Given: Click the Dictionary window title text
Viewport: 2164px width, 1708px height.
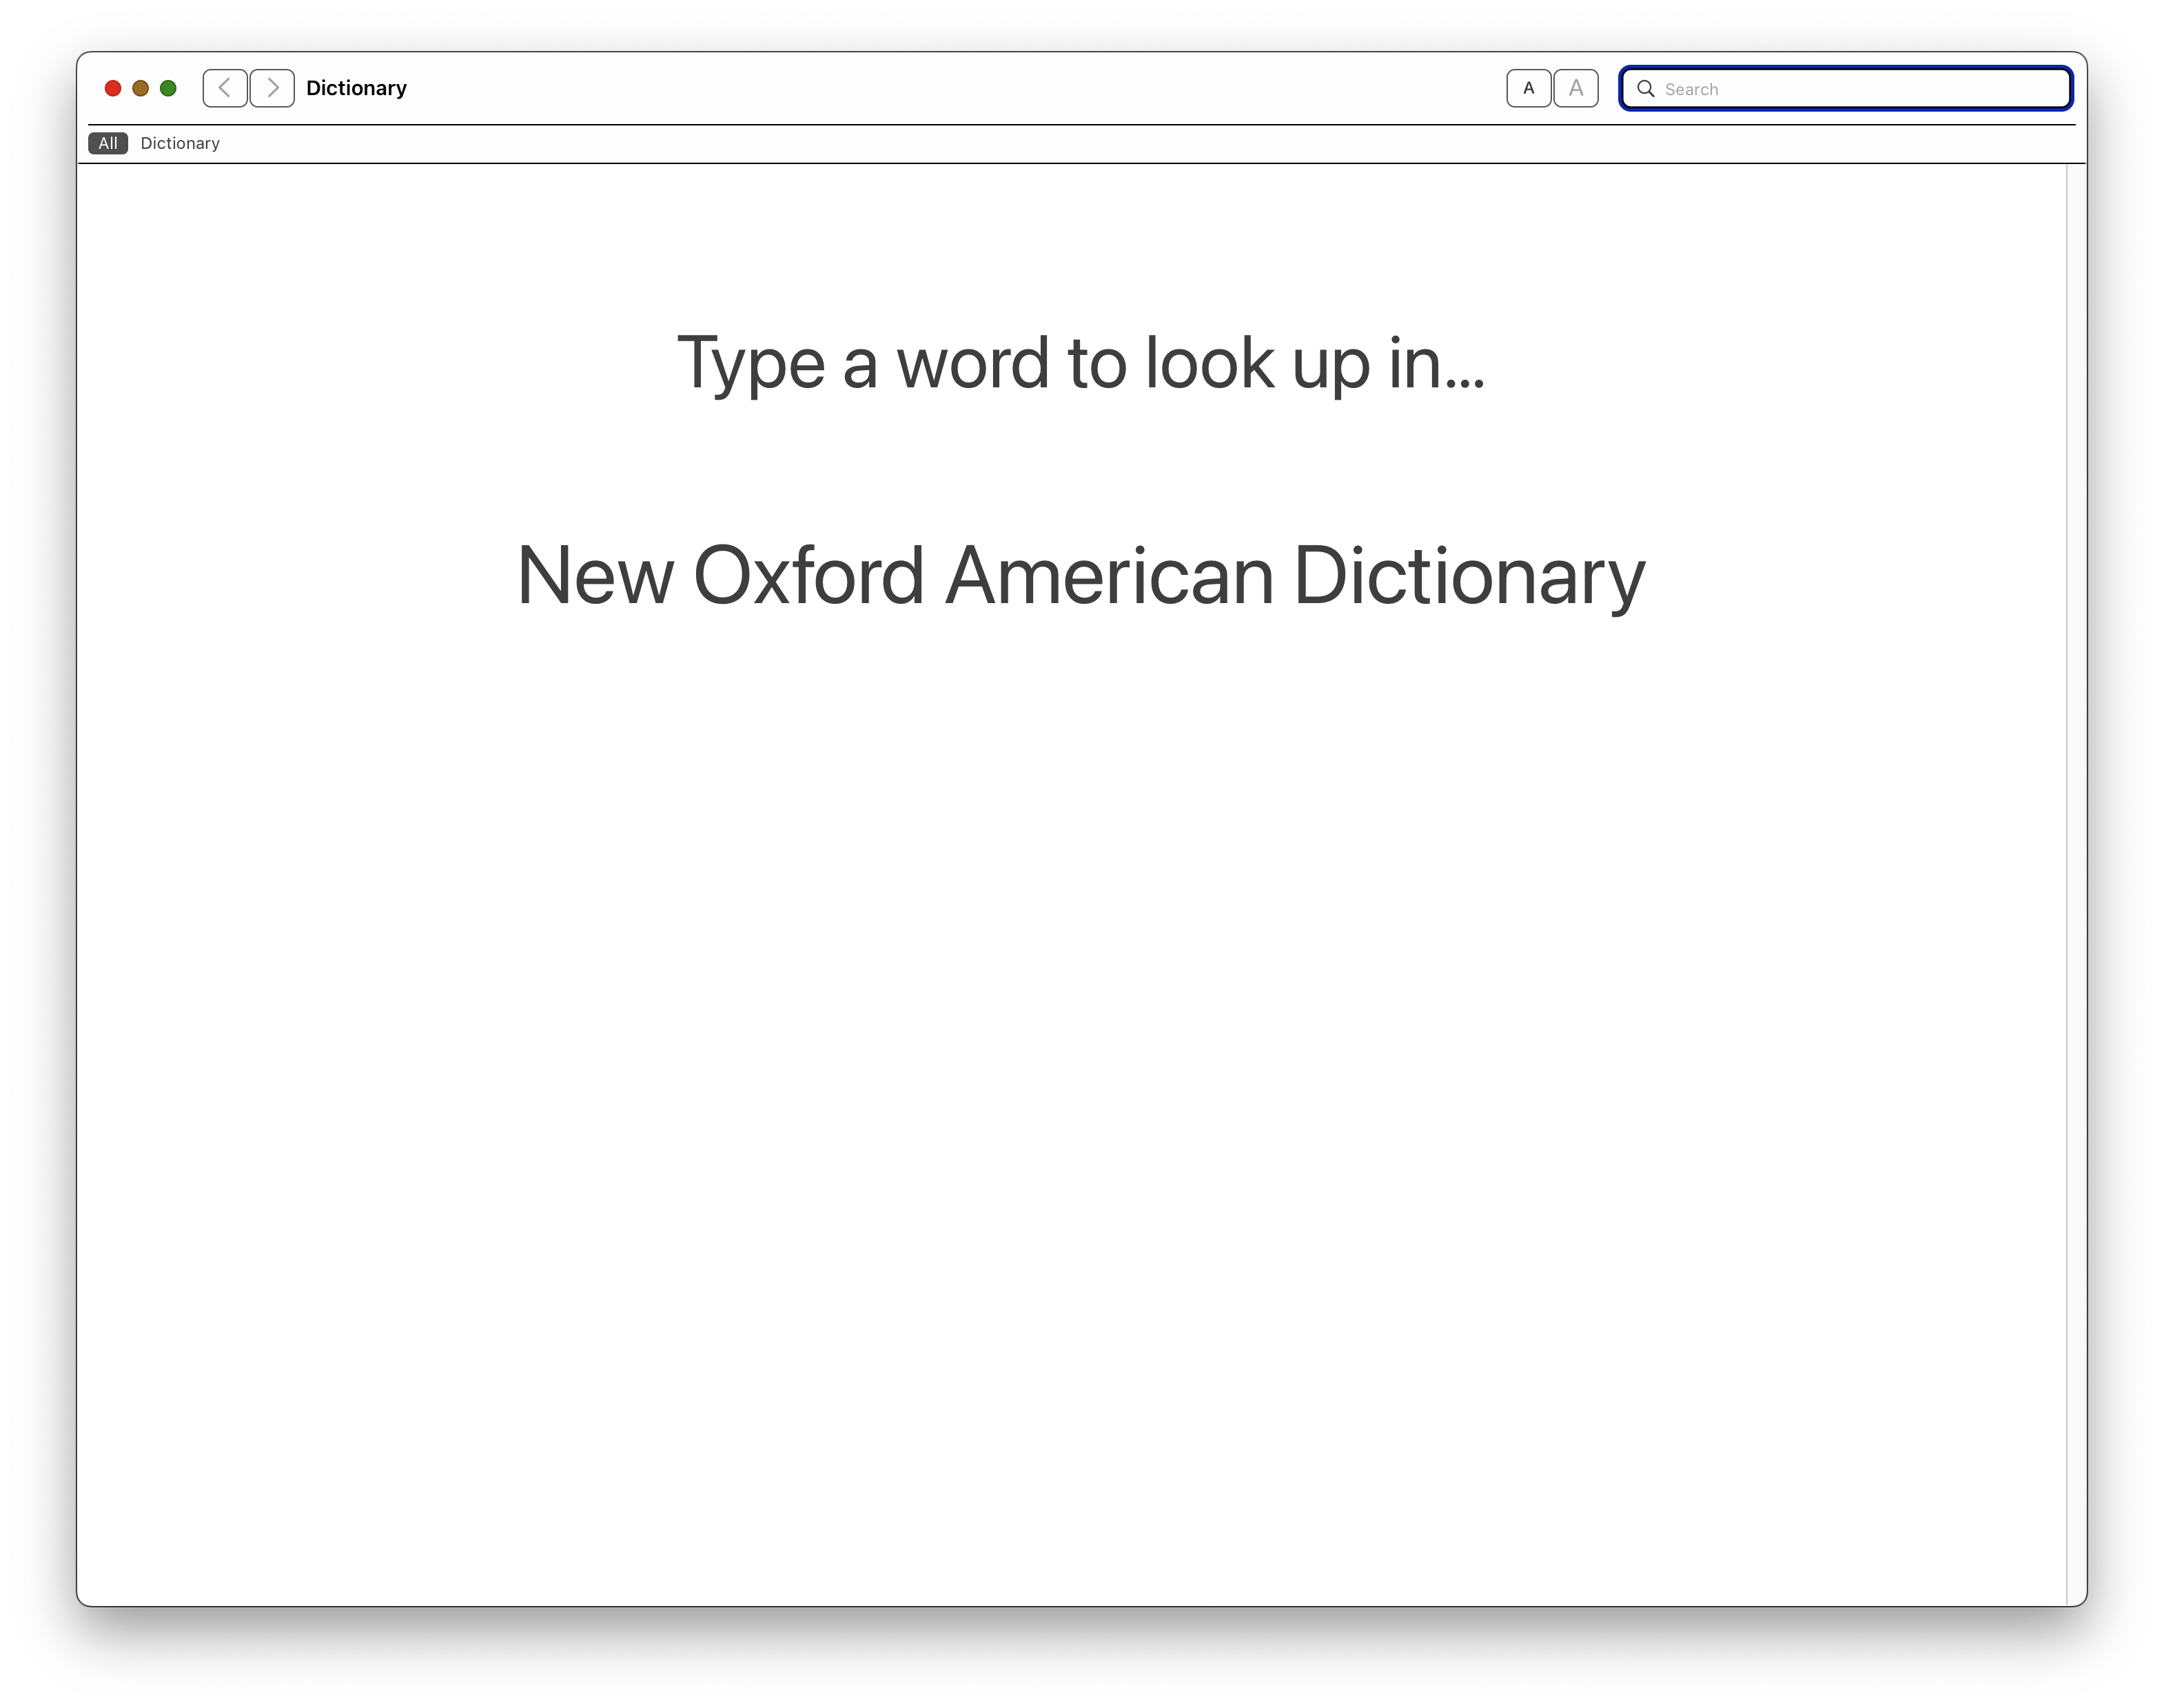Looking at the screenshot, I should point(356,88).
